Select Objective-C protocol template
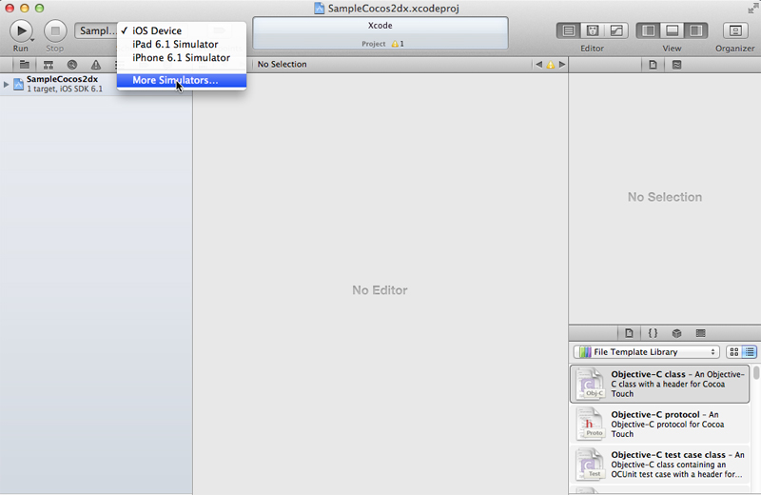 tap(659, 424)
